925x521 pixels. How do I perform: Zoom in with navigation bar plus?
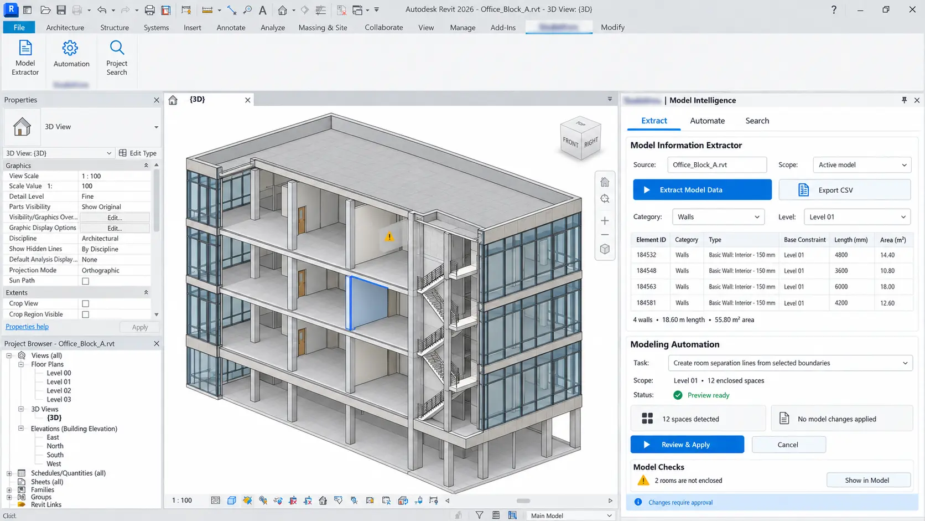click(x=605, y=221)
